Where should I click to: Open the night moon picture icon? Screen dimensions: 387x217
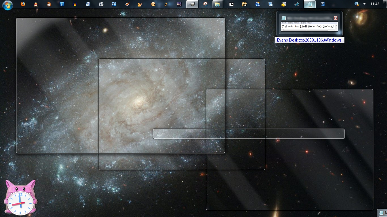(179, 4)
